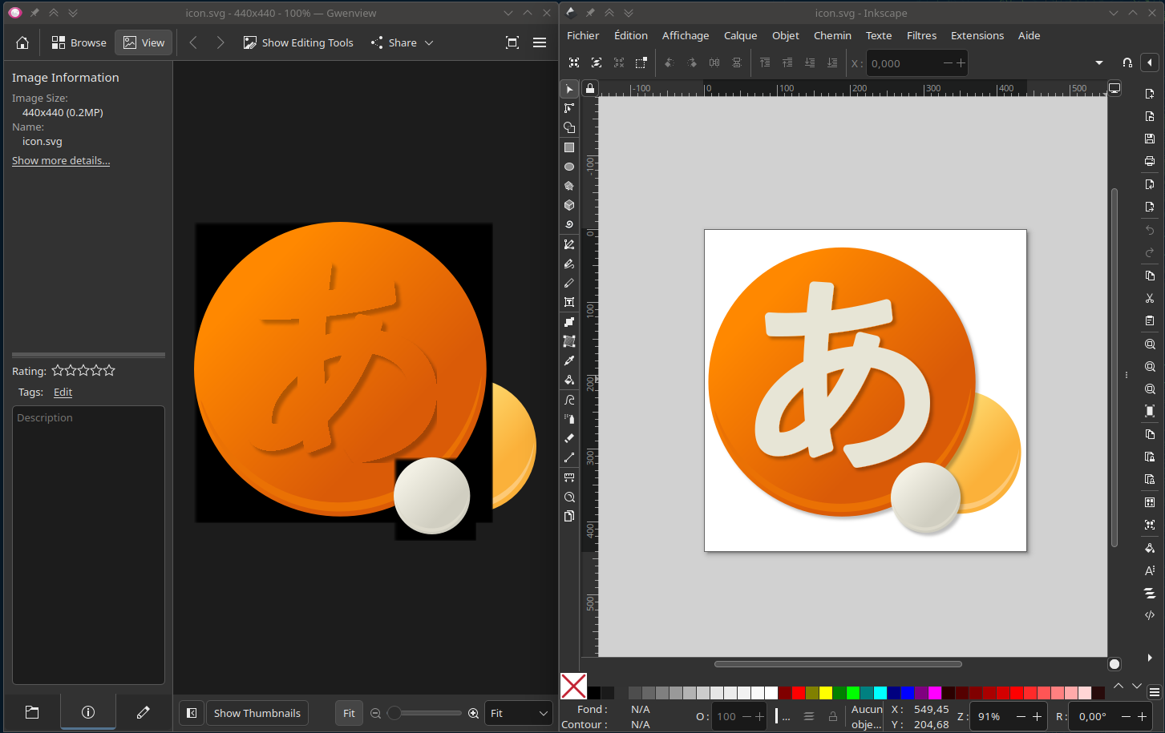Click Show Editing Tools button
1165x733 pixels.
298,42
